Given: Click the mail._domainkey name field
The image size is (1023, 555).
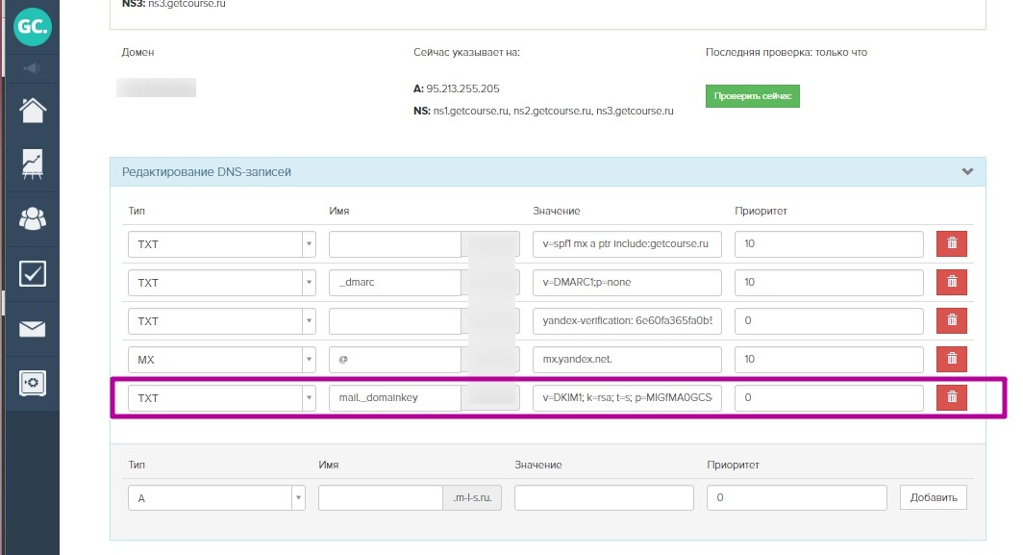Looking at the screenshot, I should (x=395, y=397).
